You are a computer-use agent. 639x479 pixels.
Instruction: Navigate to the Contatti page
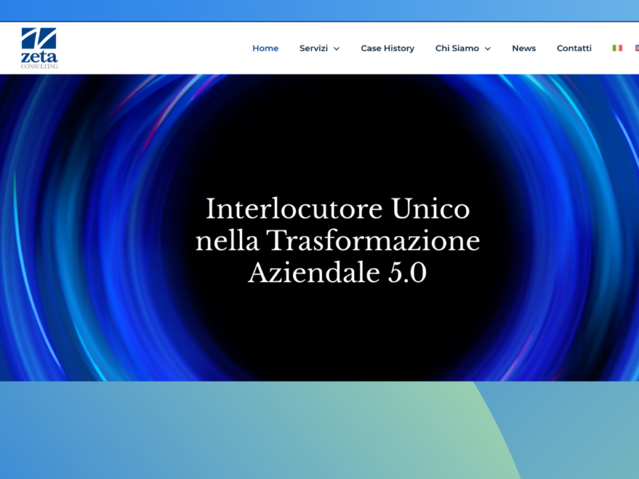pyautogui.click(x=574, y=48)
